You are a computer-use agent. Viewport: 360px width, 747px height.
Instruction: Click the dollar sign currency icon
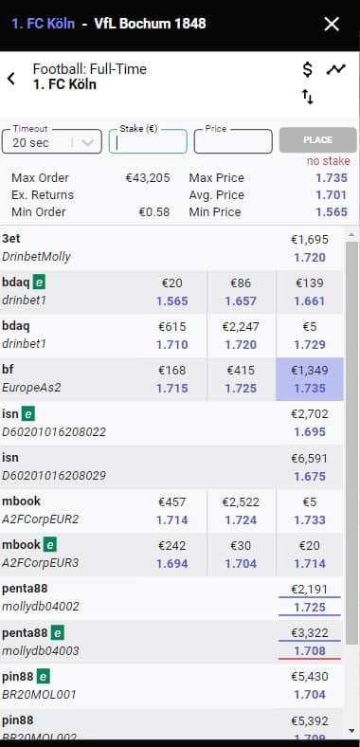(308, 69)
